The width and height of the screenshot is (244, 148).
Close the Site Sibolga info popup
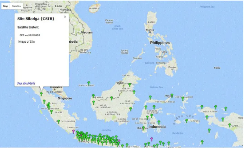click(65, 17)
